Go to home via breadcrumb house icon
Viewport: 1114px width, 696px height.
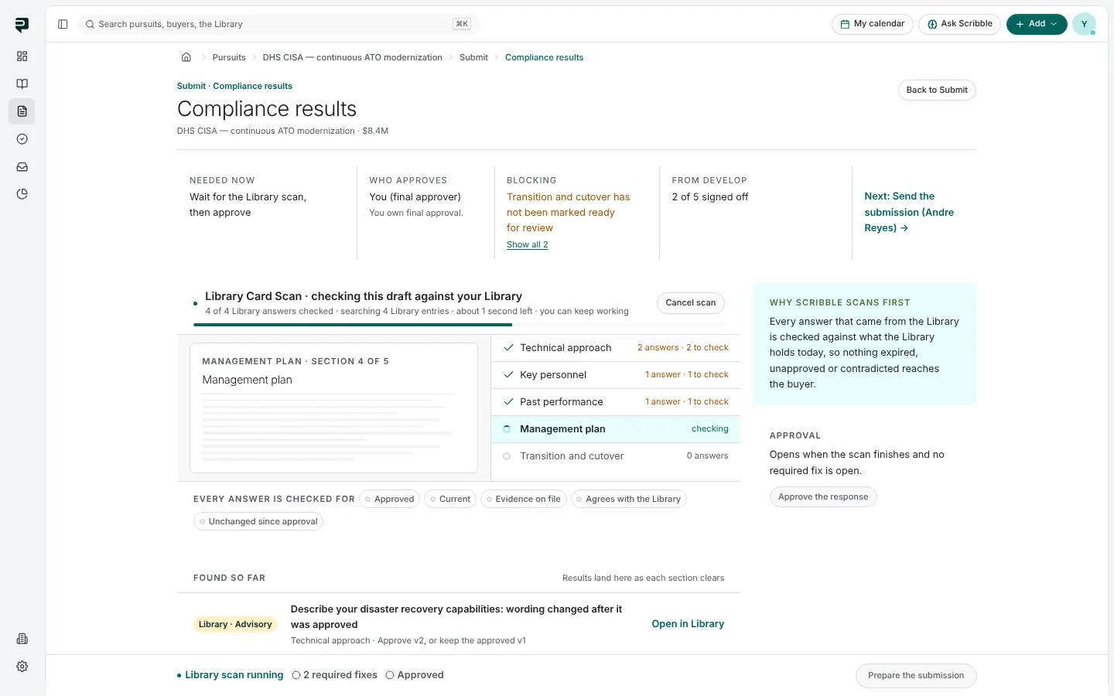pos(186,57)
